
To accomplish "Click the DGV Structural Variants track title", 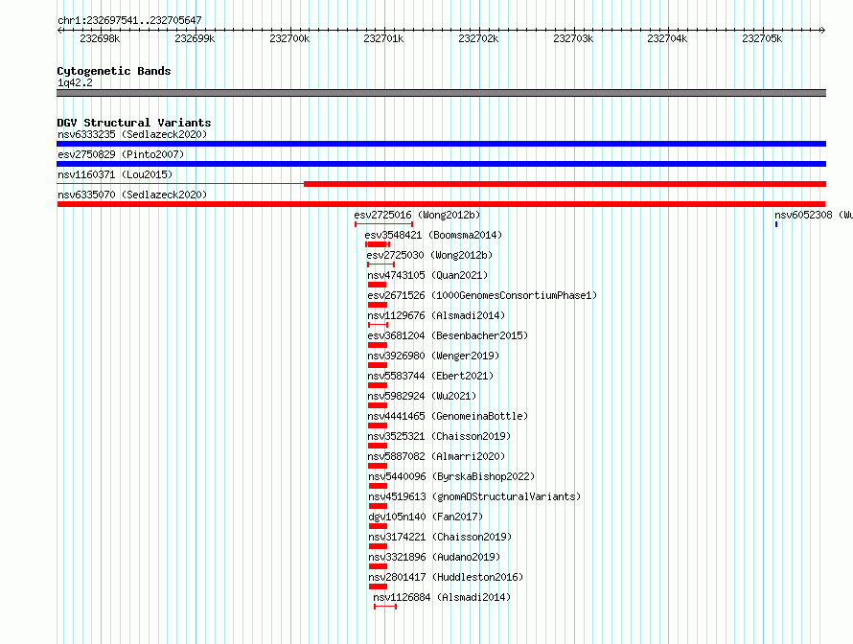I will [134, 123].
